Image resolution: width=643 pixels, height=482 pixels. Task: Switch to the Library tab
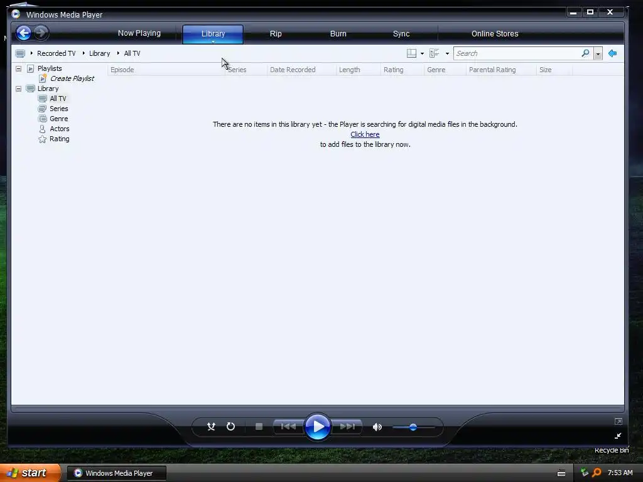tap(213, 34)
